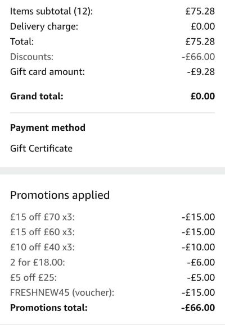This screenshot has height=325, width=225.
Task: Tap the -£66.00 discounts amount
Action: [x=198, y=57]
